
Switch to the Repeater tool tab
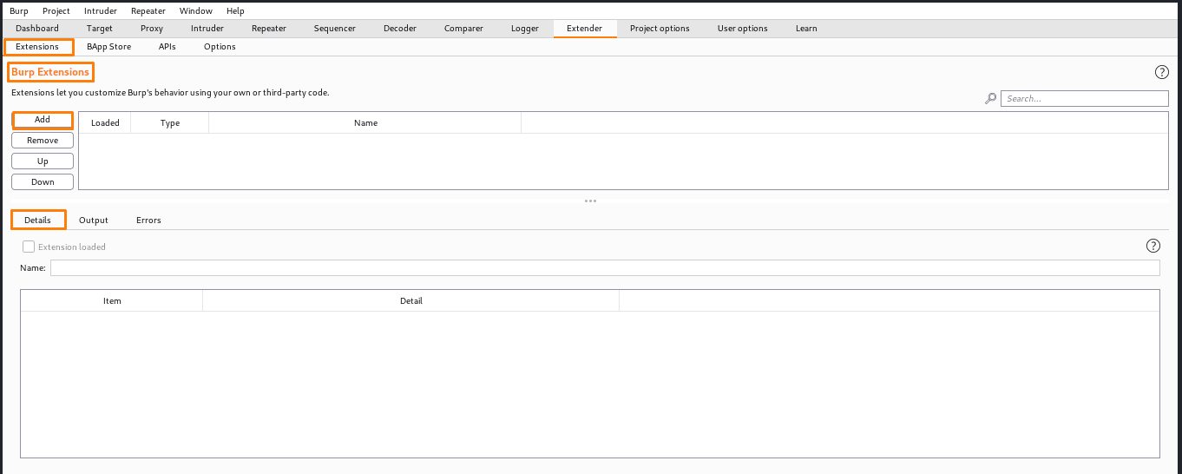[269, 29]
